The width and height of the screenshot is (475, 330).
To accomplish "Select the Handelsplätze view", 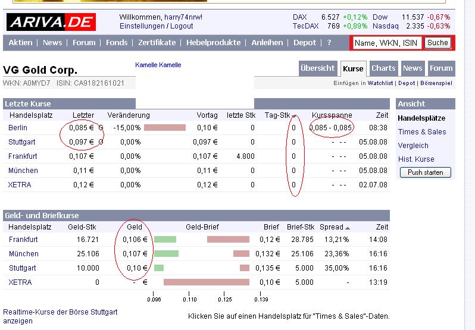I will 421,118.
